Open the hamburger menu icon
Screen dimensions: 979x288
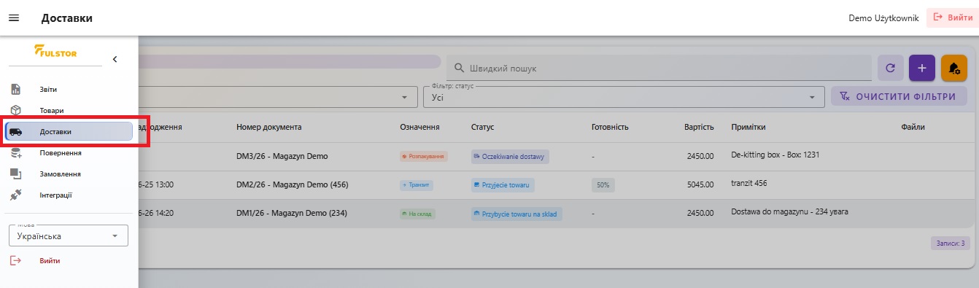click(13, 18)
